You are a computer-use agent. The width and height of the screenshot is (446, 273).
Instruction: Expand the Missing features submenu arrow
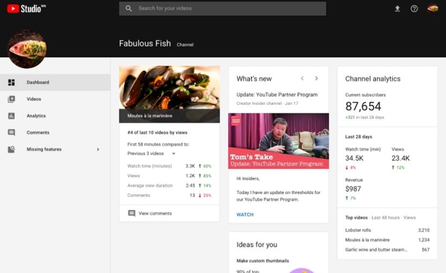coord(98,149)
